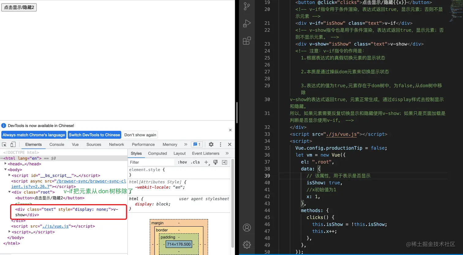The height and width of the screenshot is (255, 463).
Task: Open the Vue devtools tab
Action: point(75,145)
